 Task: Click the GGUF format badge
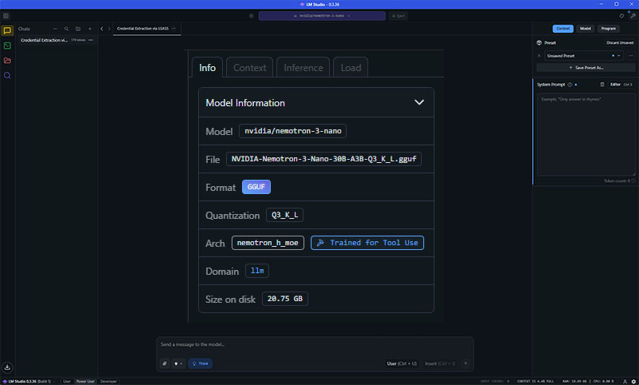tap(256, 187)
